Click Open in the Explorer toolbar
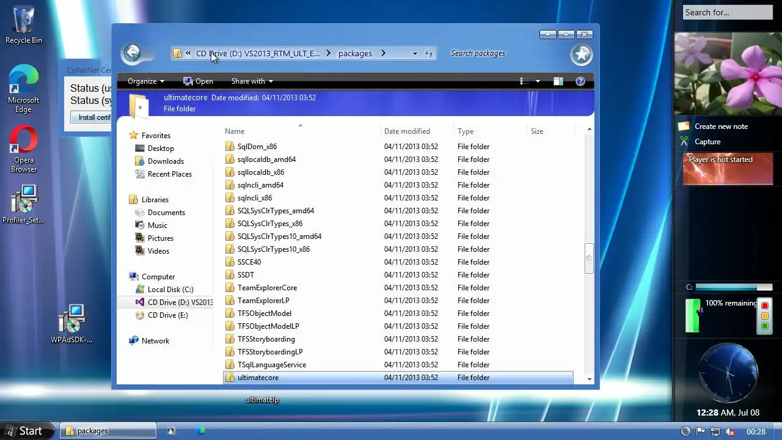 (x=198, y=81)
